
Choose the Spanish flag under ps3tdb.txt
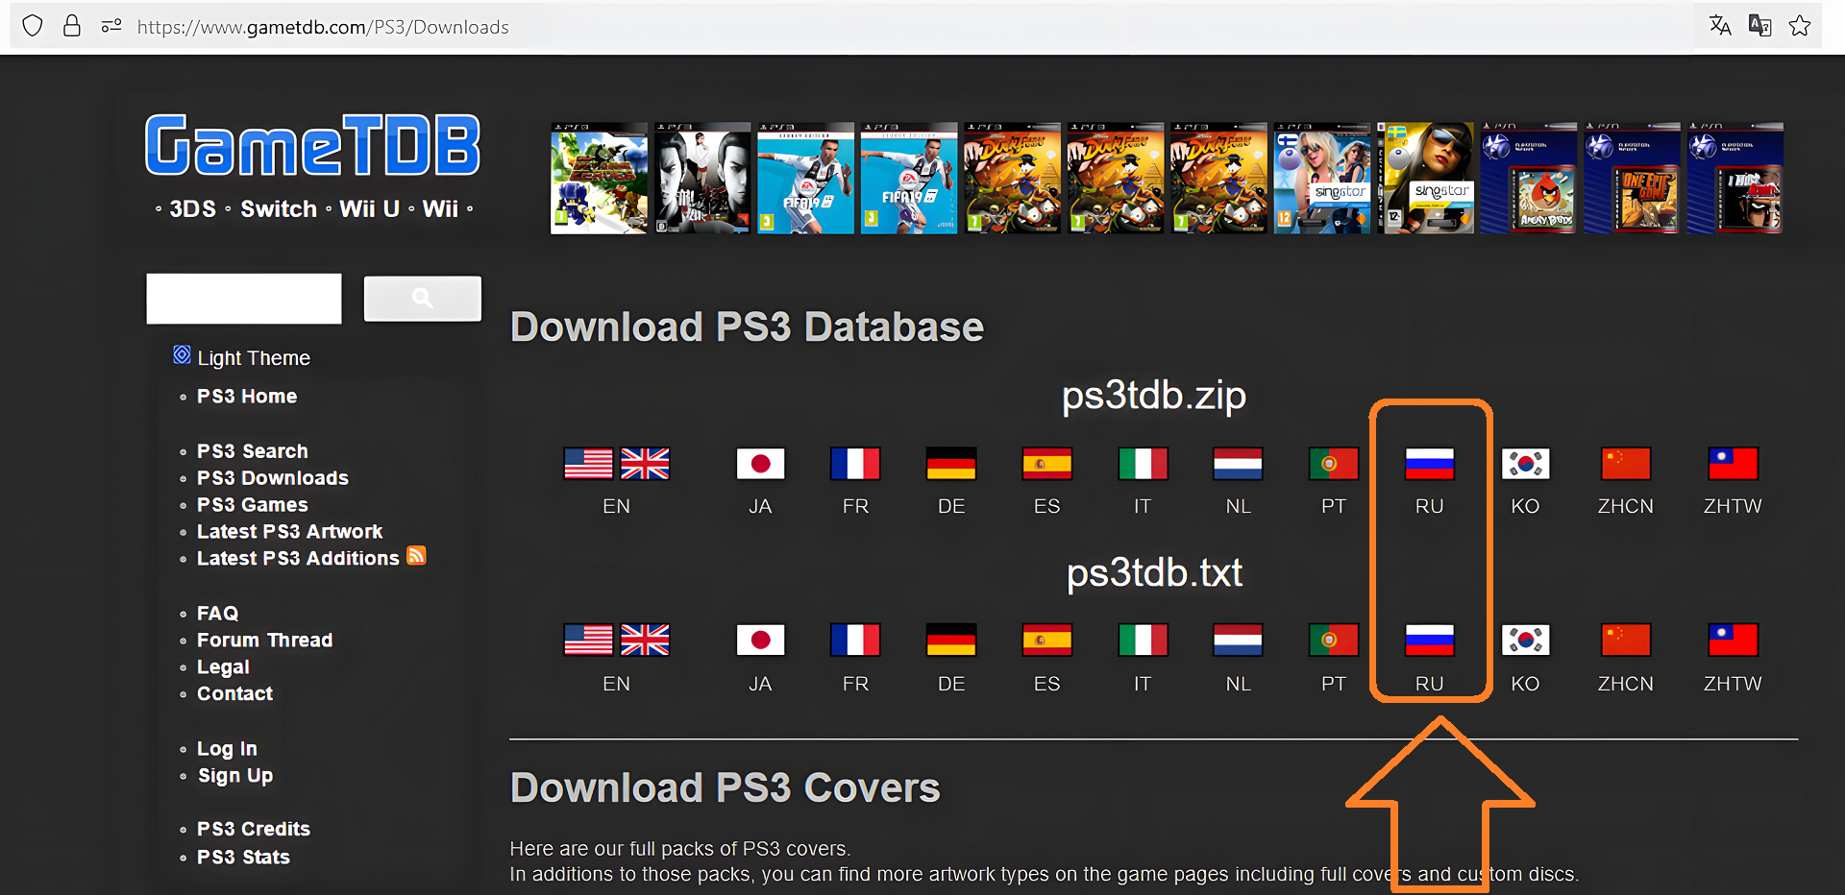coord(1047,640)
